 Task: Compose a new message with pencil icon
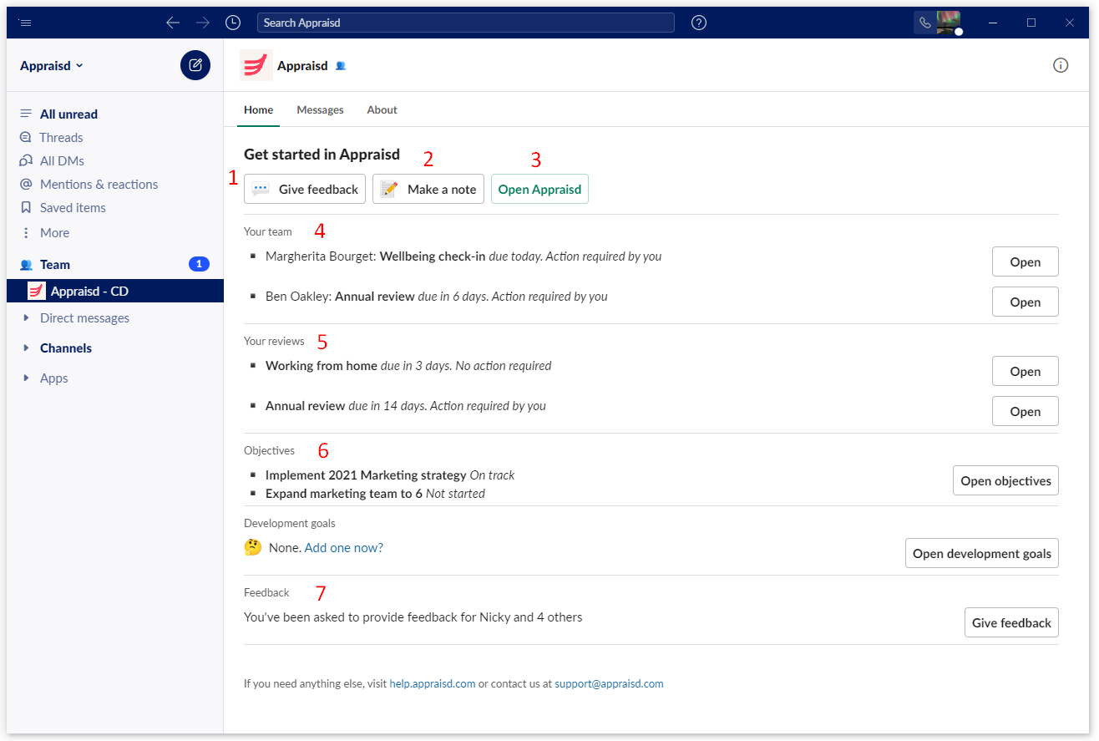point(195,65)
